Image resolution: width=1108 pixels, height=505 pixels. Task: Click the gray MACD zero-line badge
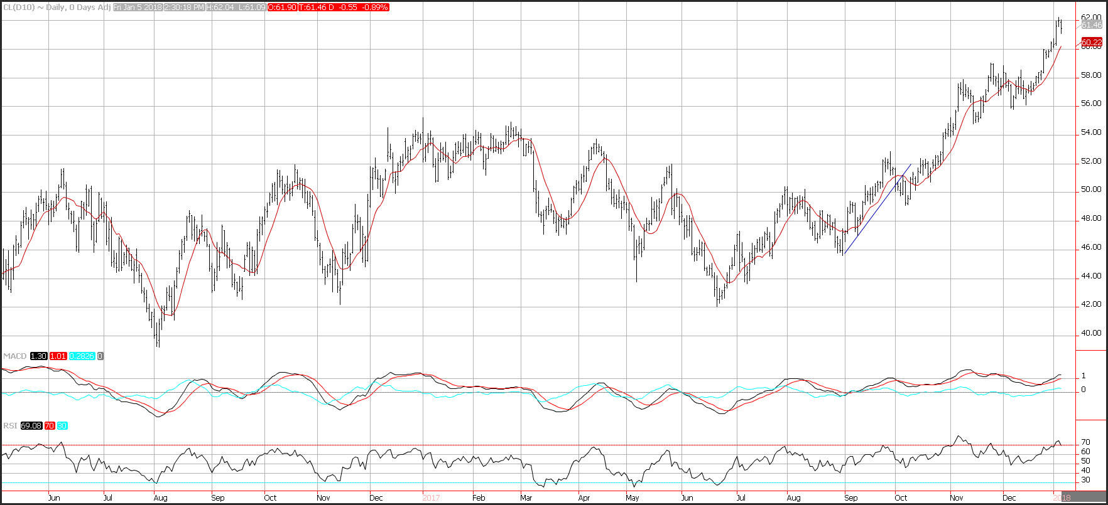click(x=100, y=356)
